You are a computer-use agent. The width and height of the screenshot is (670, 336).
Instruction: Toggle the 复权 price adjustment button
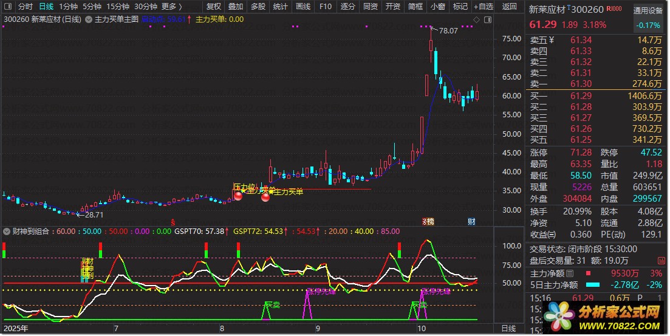214,7
